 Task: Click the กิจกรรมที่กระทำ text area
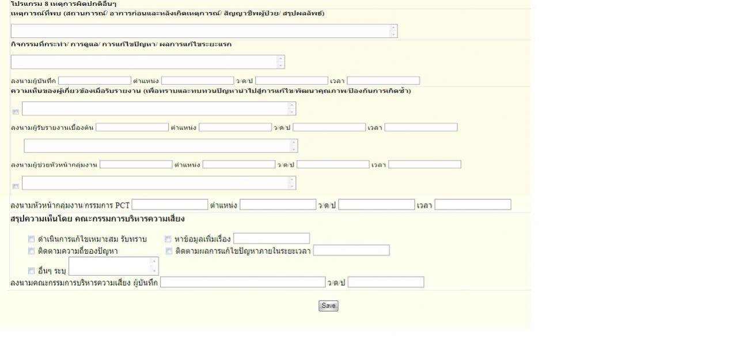(x=147, y=62)
